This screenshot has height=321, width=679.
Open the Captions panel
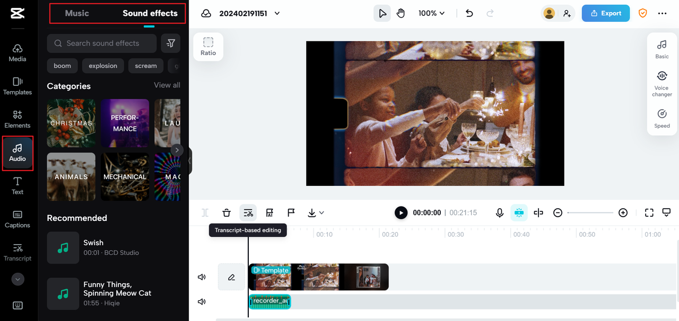[x=17, y=219]
